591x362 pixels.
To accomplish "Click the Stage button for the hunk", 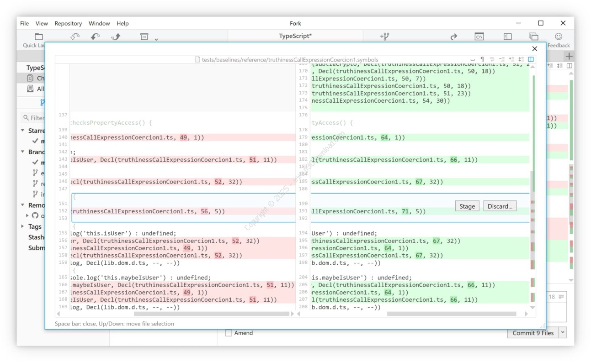I will tap(467, 206).
